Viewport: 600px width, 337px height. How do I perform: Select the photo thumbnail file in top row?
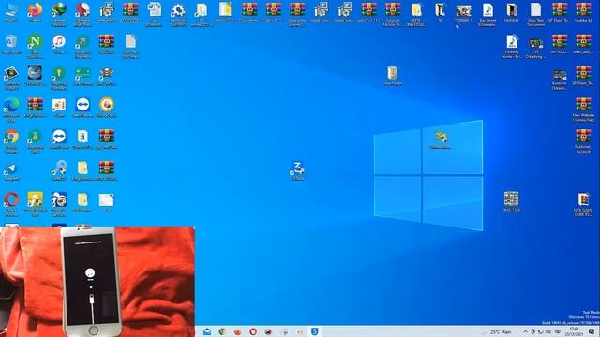click(464, 13)
